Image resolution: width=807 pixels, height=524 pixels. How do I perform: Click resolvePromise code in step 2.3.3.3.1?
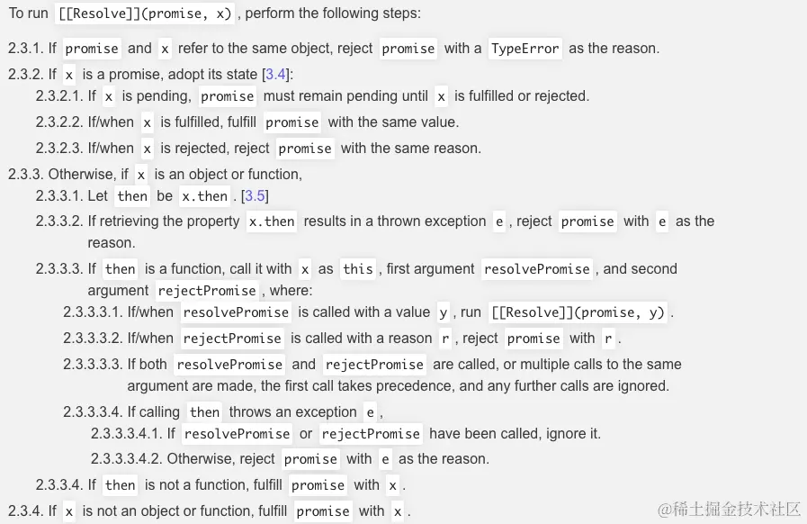pos(236,312)
